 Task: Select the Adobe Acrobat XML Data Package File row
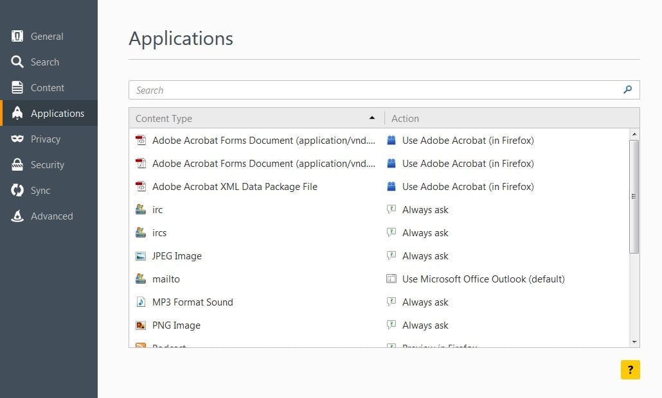tap(379, 186)
